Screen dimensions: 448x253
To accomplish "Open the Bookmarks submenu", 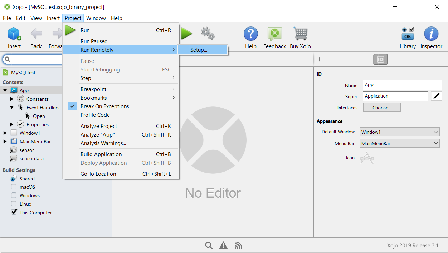I will click(121, 98).
